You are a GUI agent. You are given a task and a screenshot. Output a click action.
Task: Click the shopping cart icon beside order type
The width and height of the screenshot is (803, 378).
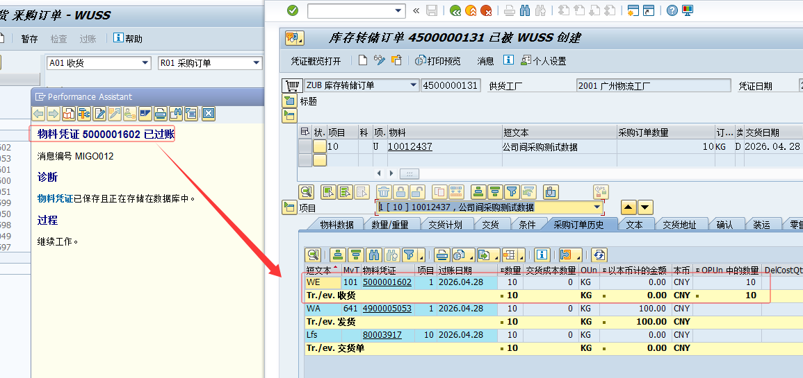[290, 85]
